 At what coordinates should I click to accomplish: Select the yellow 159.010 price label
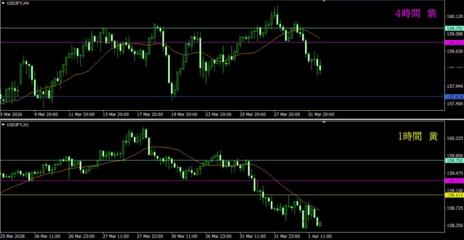point(454,195)
